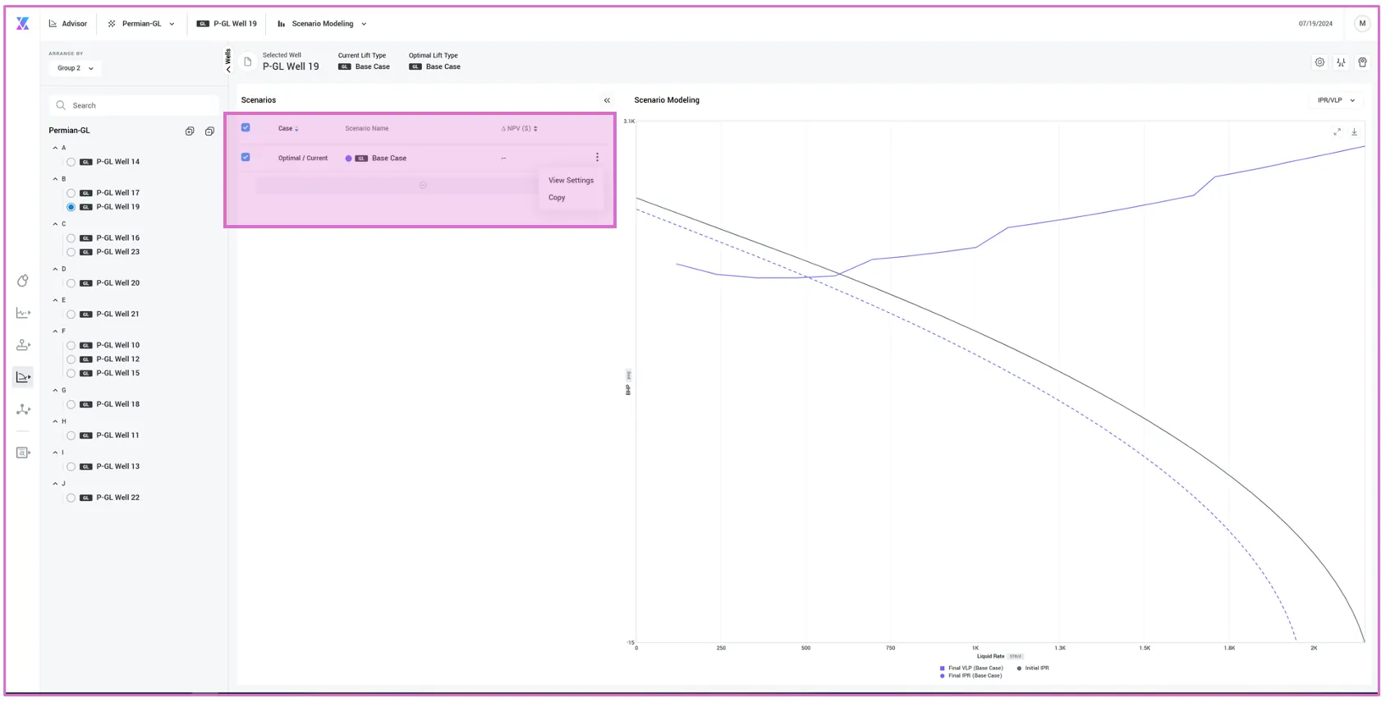Toggle the Initial IPR legend item
Viewport: 1386px width, 703px height.
(1033, 669)
